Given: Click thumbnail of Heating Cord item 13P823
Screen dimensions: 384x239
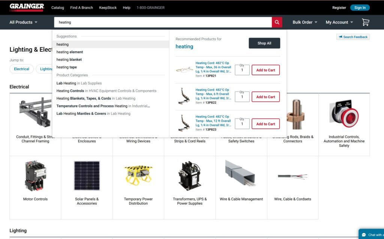Looking at the screenshot, I should tap(184, 123).
